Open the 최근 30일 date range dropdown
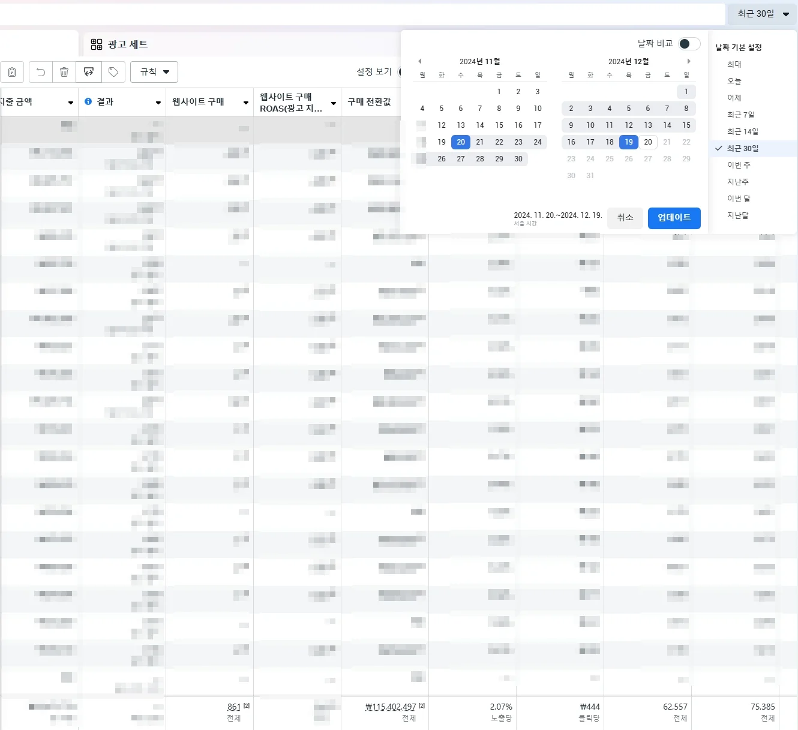The height and width of the screenshot is (730, 798). point(762,14)
